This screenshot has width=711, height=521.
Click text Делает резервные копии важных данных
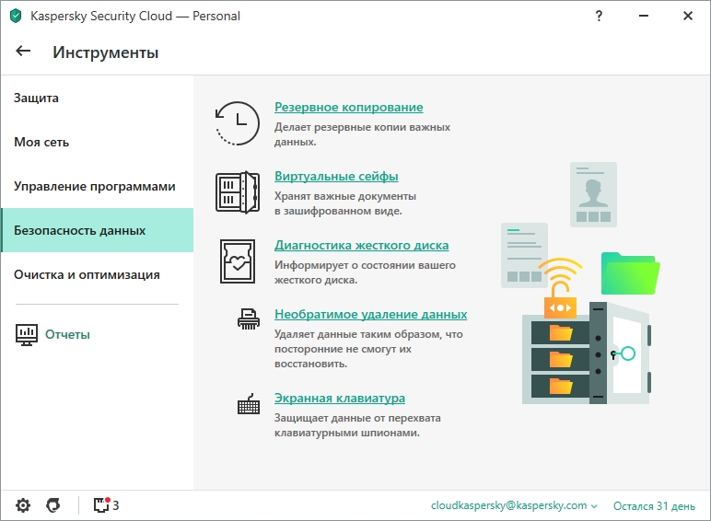[362, 134]
